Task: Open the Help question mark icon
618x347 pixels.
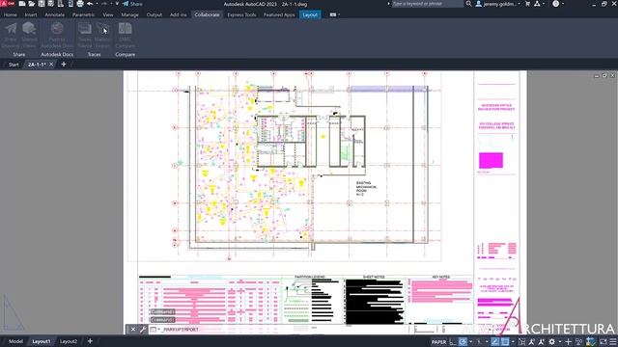Action: coord(556,4)
